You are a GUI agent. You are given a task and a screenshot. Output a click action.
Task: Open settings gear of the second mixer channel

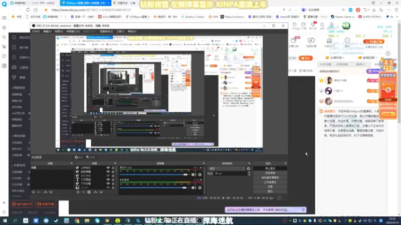coord(200,188)
